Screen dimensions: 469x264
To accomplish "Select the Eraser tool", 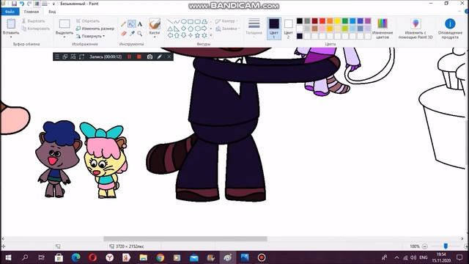I will coord(124,34).
